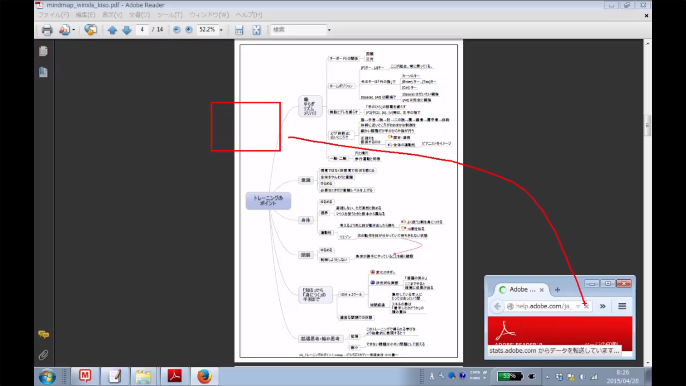This screenshot has height=386, width=686.
Task: Click the zoom in plus button
Action: [x=189, y=30]
